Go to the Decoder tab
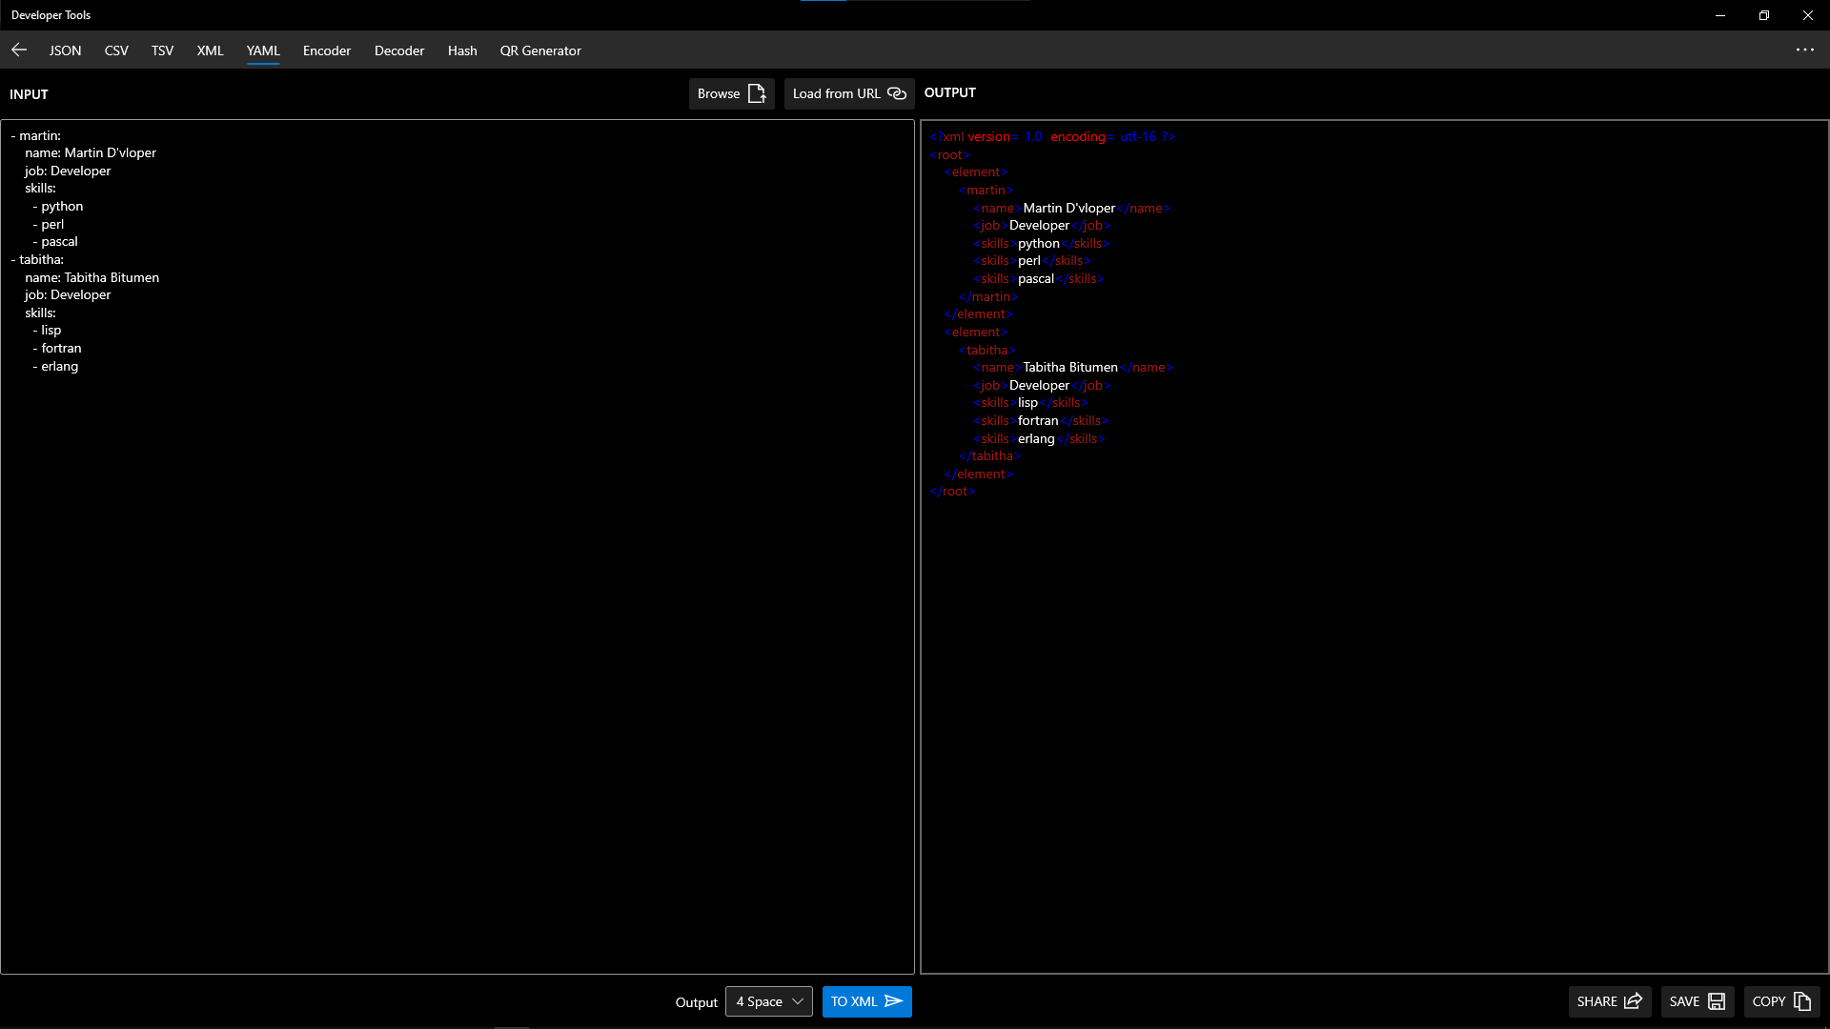 (x=399, y=50)
